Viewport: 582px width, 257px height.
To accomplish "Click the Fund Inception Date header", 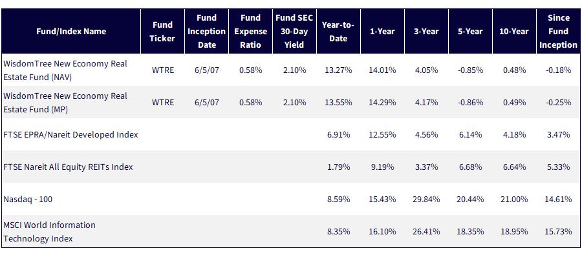I will (207, 32).
